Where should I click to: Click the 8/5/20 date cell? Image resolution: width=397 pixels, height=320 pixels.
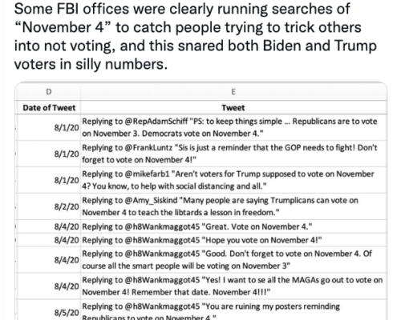pyautogui.click(x=48, y=310)
